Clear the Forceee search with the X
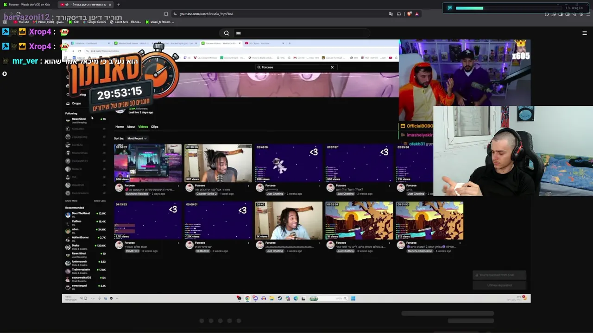The height and width of the screenshot is (333, 593). coord(332,67)
